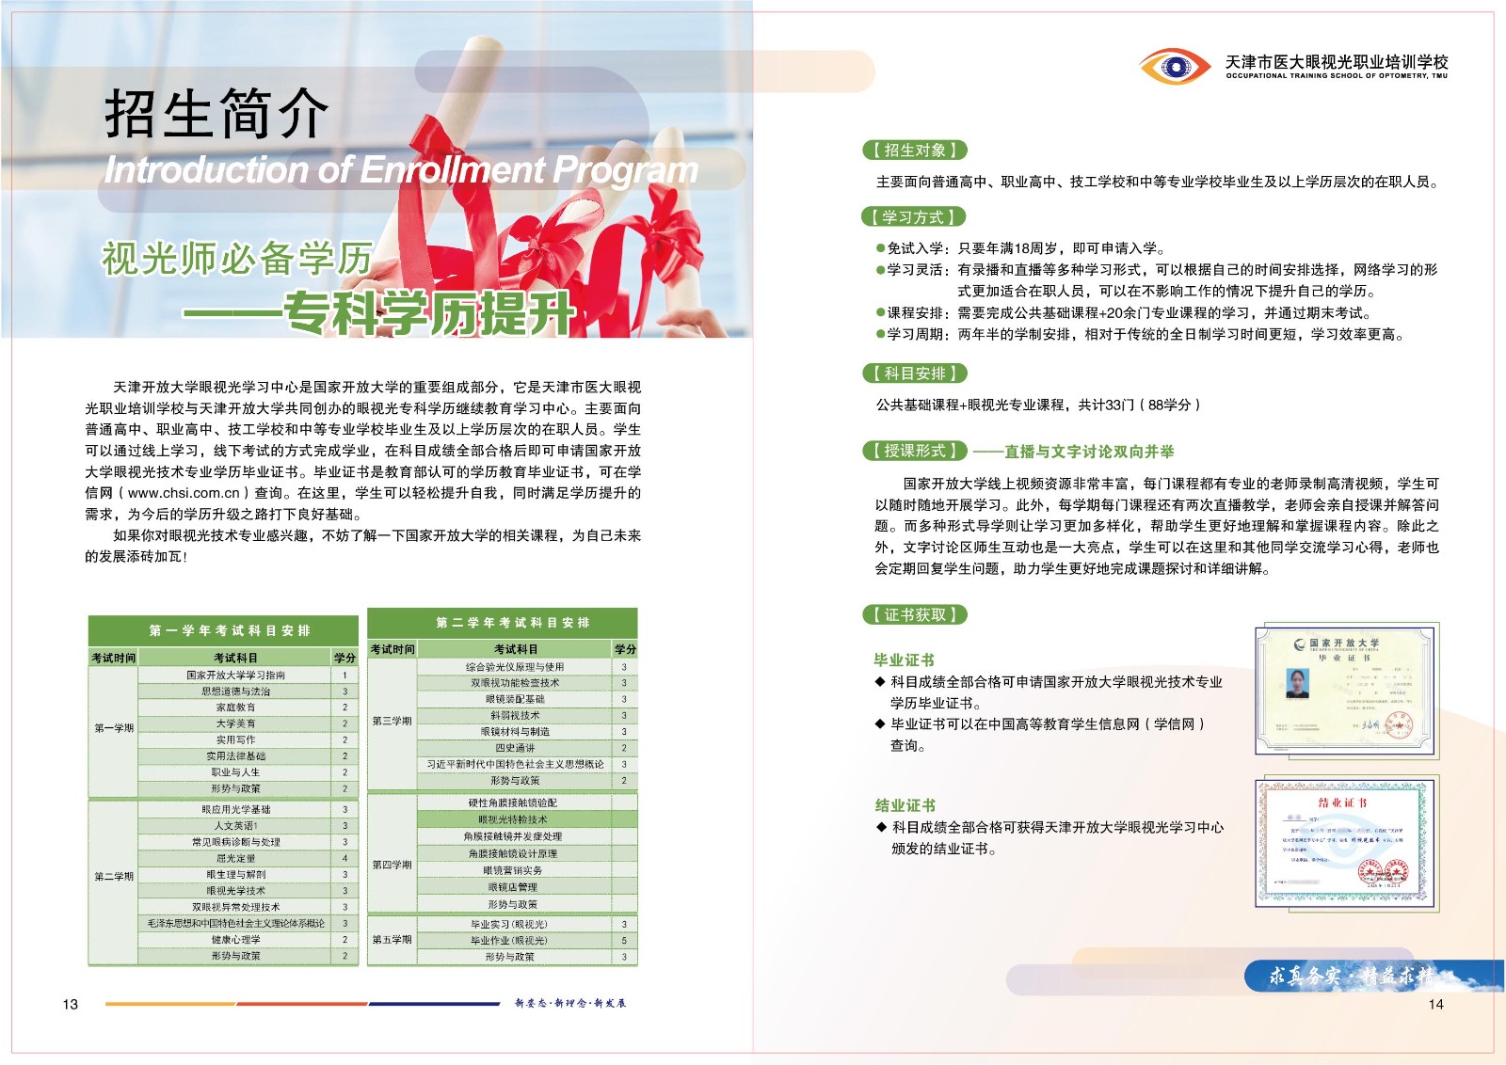Click the row 职业与人生
This screenshot has width=1506, height=1065.
coord(248,772)
